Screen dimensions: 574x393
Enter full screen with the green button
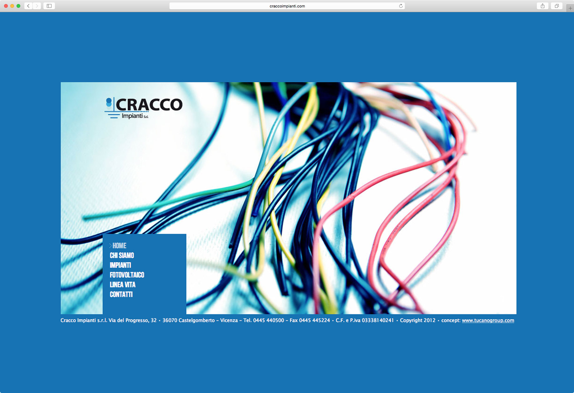click(18, 6)
